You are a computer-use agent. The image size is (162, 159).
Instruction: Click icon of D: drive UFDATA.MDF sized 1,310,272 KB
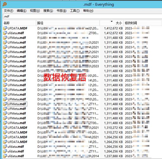(x=5, y=132)
